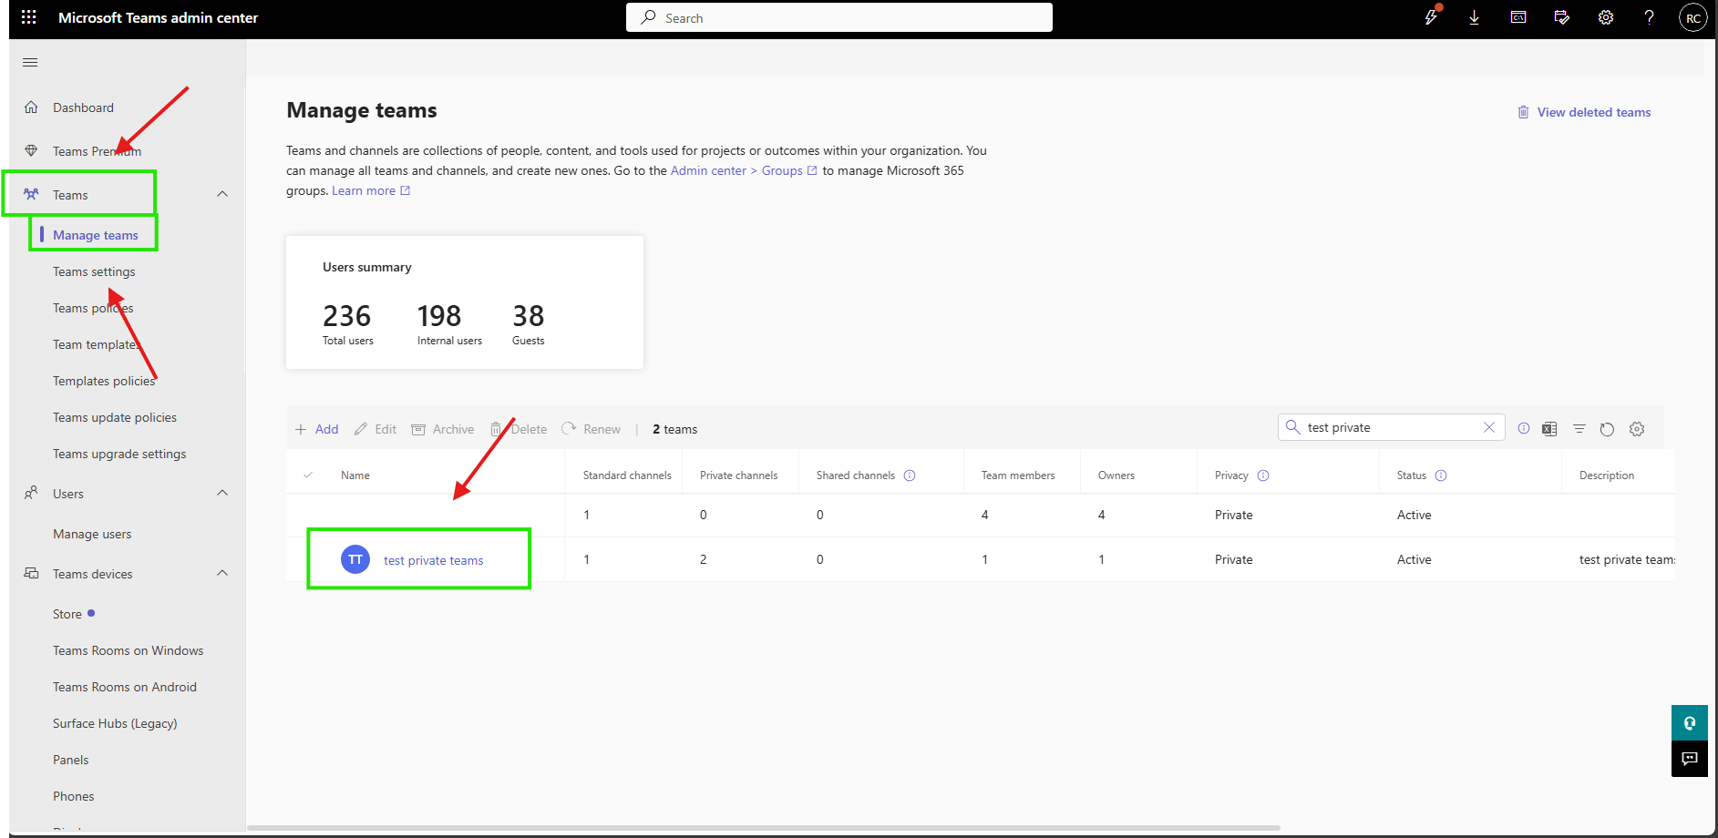The height and width of the screenshot is (838, 1718).
Task: Open Manage teams in sidebar
Action: coord(96,235)
